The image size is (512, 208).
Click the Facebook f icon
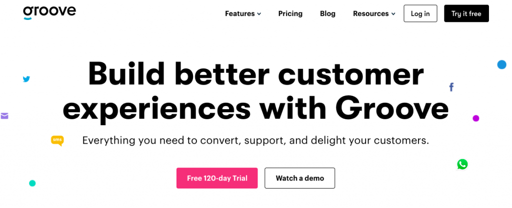[451, 87]
